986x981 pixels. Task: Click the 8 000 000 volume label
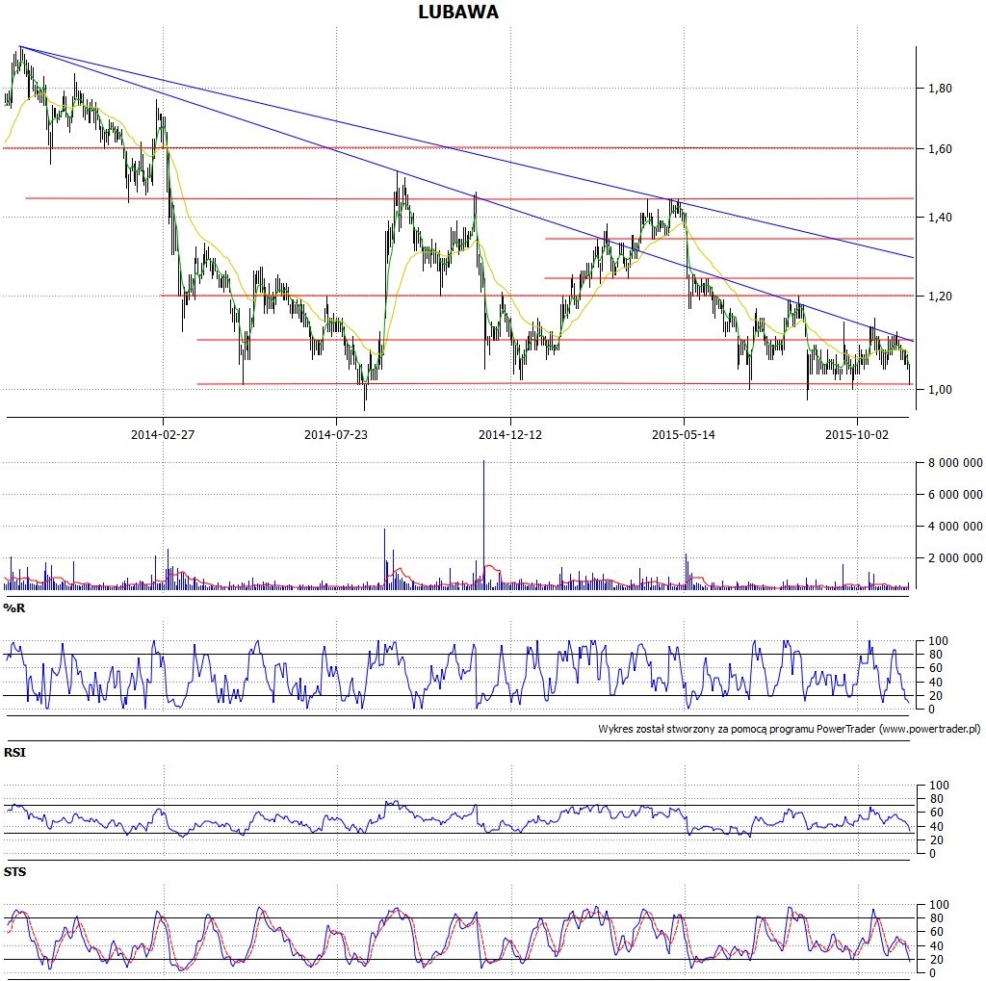click(955, 463)
